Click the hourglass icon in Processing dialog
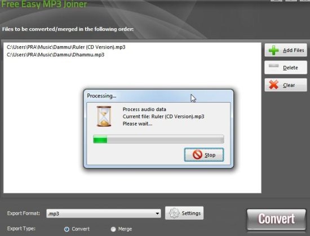Viewport: 310px width, 236px height. [x=104, y=116]
